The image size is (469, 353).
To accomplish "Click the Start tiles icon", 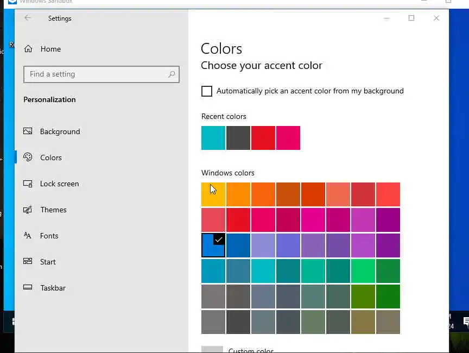I will tap(28, 262).
